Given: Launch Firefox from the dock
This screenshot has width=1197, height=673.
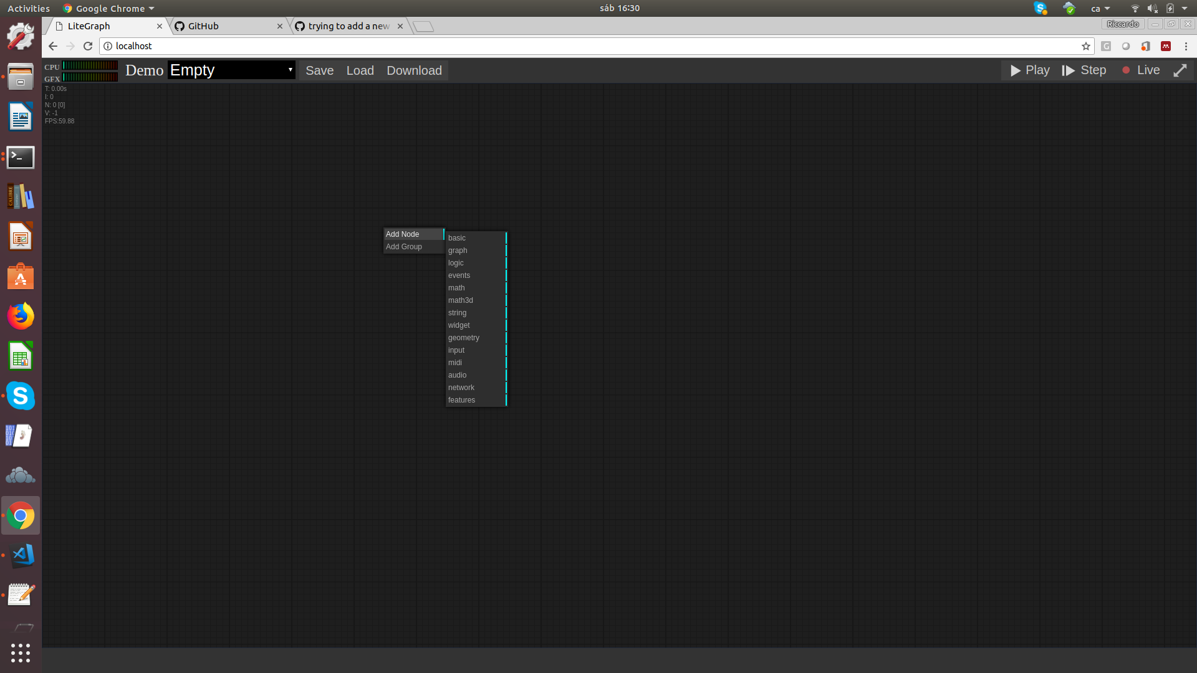Looking at the screenshot, I should click(x=21, y=316).
